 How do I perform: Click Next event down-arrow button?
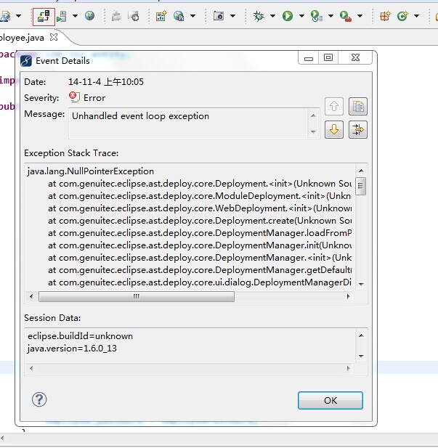[334, 129]
